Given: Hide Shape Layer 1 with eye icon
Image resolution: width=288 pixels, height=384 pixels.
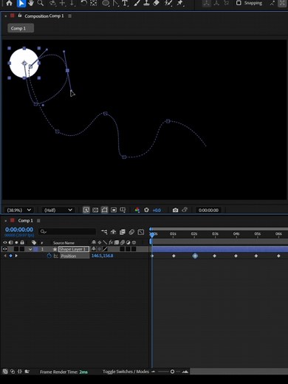Looking at the screenshot, I should [x=4, y=249].
